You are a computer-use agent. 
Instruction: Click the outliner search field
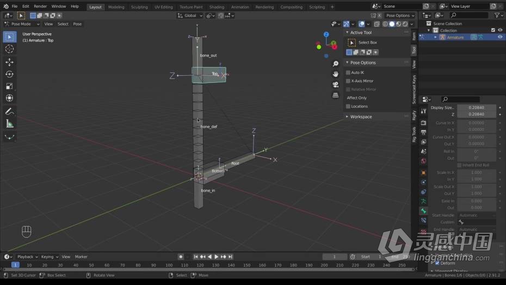coord(469,15)
